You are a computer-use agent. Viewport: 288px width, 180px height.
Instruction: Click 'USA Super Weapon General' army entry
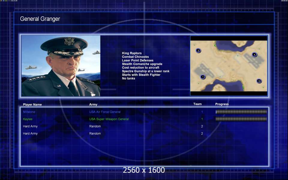coord(109,119)
